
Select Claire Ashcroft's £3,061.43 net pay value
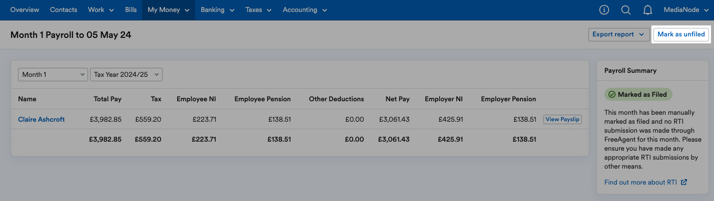pyautogui.click(x=394, y=119)
